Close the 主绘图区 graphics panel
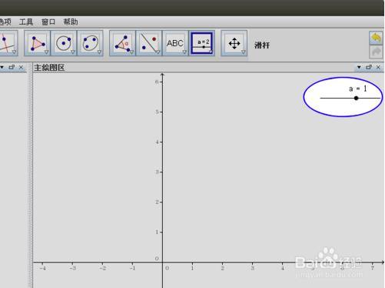Viewport: 385px width, 288px height. 378,67
